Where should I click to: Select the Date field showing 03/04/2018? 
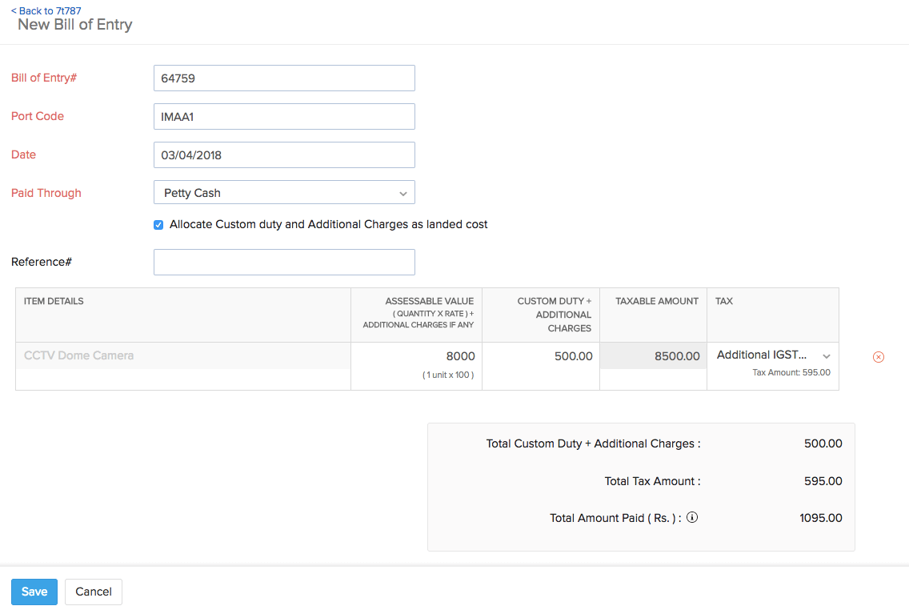(x=284, y=155)
